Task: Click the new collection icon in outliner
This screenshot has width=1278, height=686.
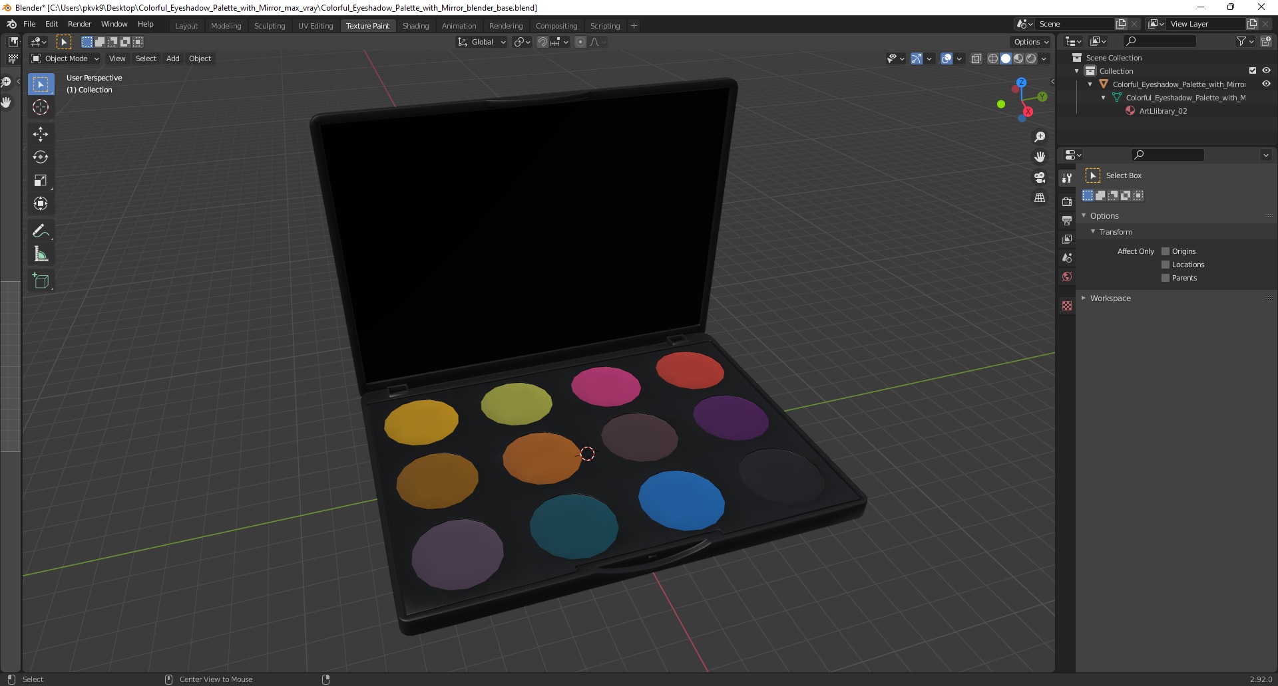Action: 1266,41
